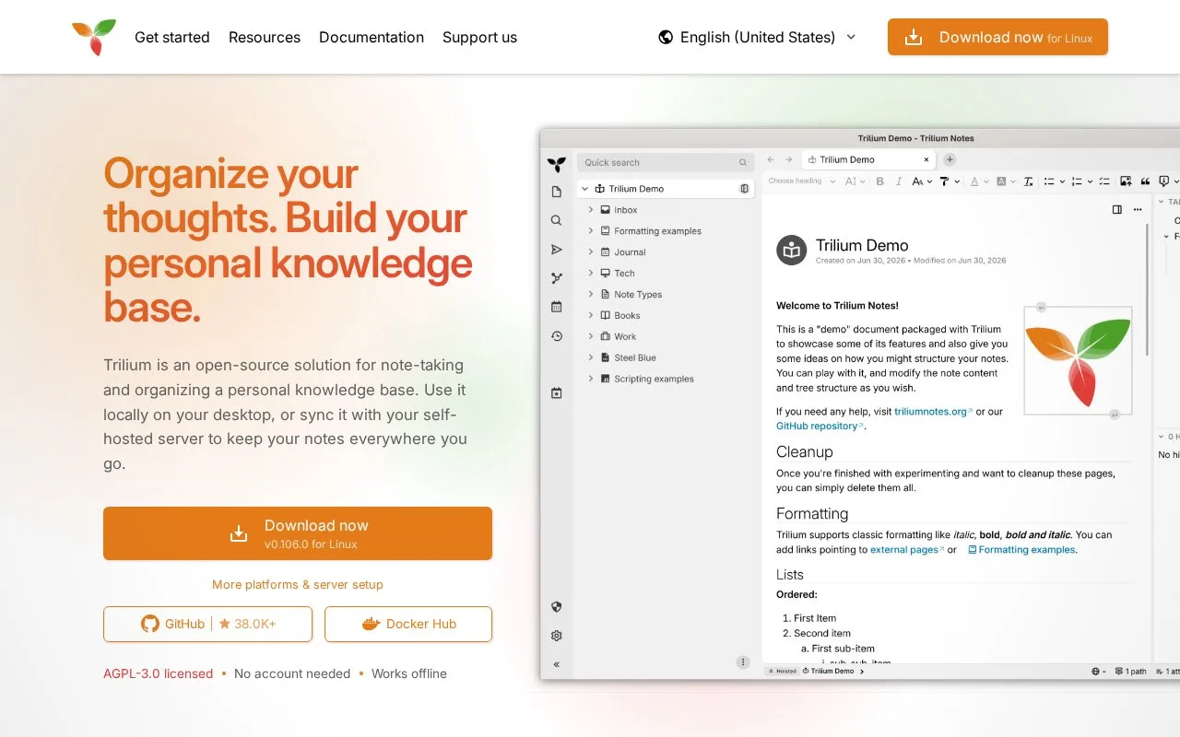Viewport: 1180px width, 737px height.
Task: Expand the Journal tree node
Action: pos(591,252)
